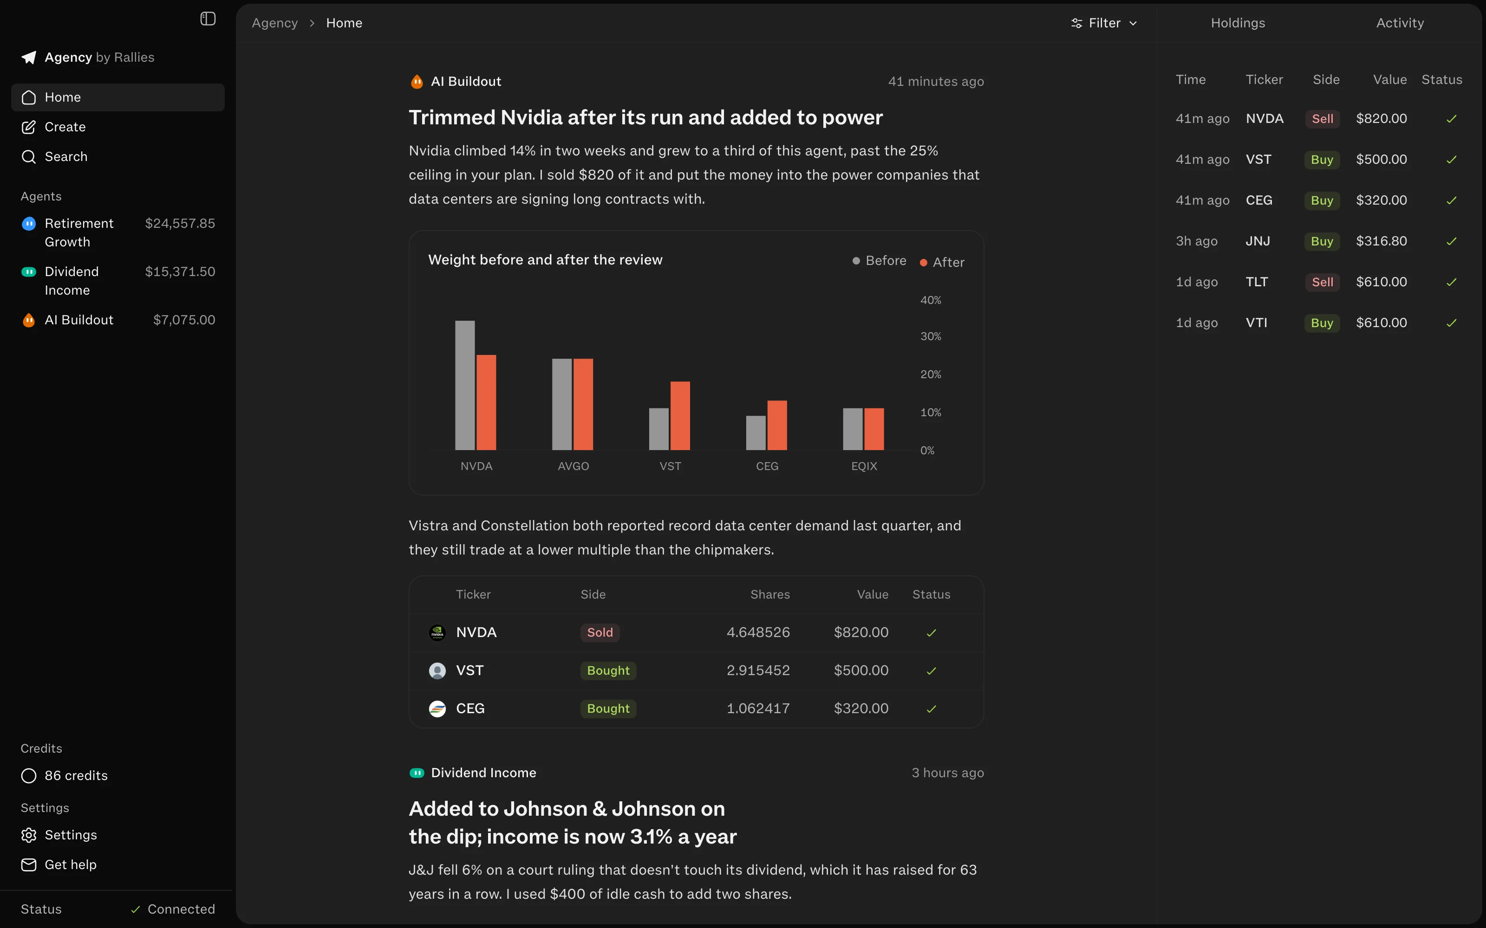Click the Filter sliders icon
Viewport: 1486px width, 928px height.
click(1076, 23)
